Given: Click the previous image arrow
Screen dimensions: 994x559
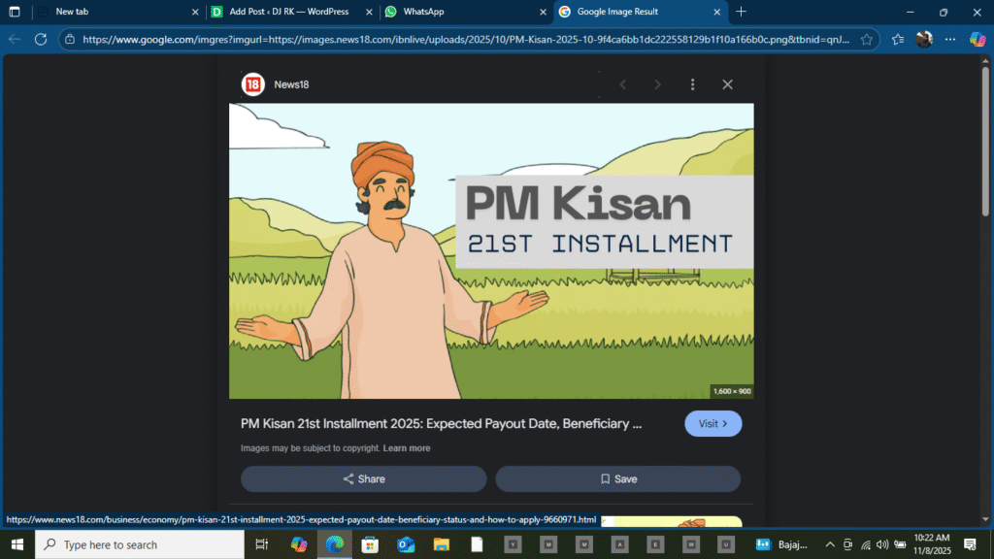Looking at the screenshot, I should 622,84.
